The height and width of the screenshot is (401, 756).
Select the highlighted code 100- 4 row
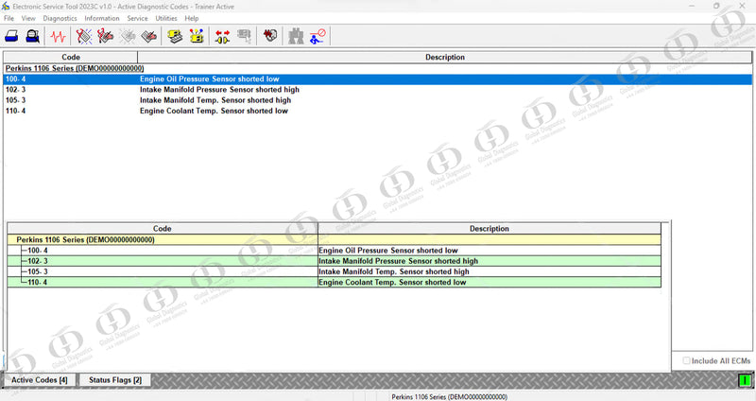(x=377, y=79)
